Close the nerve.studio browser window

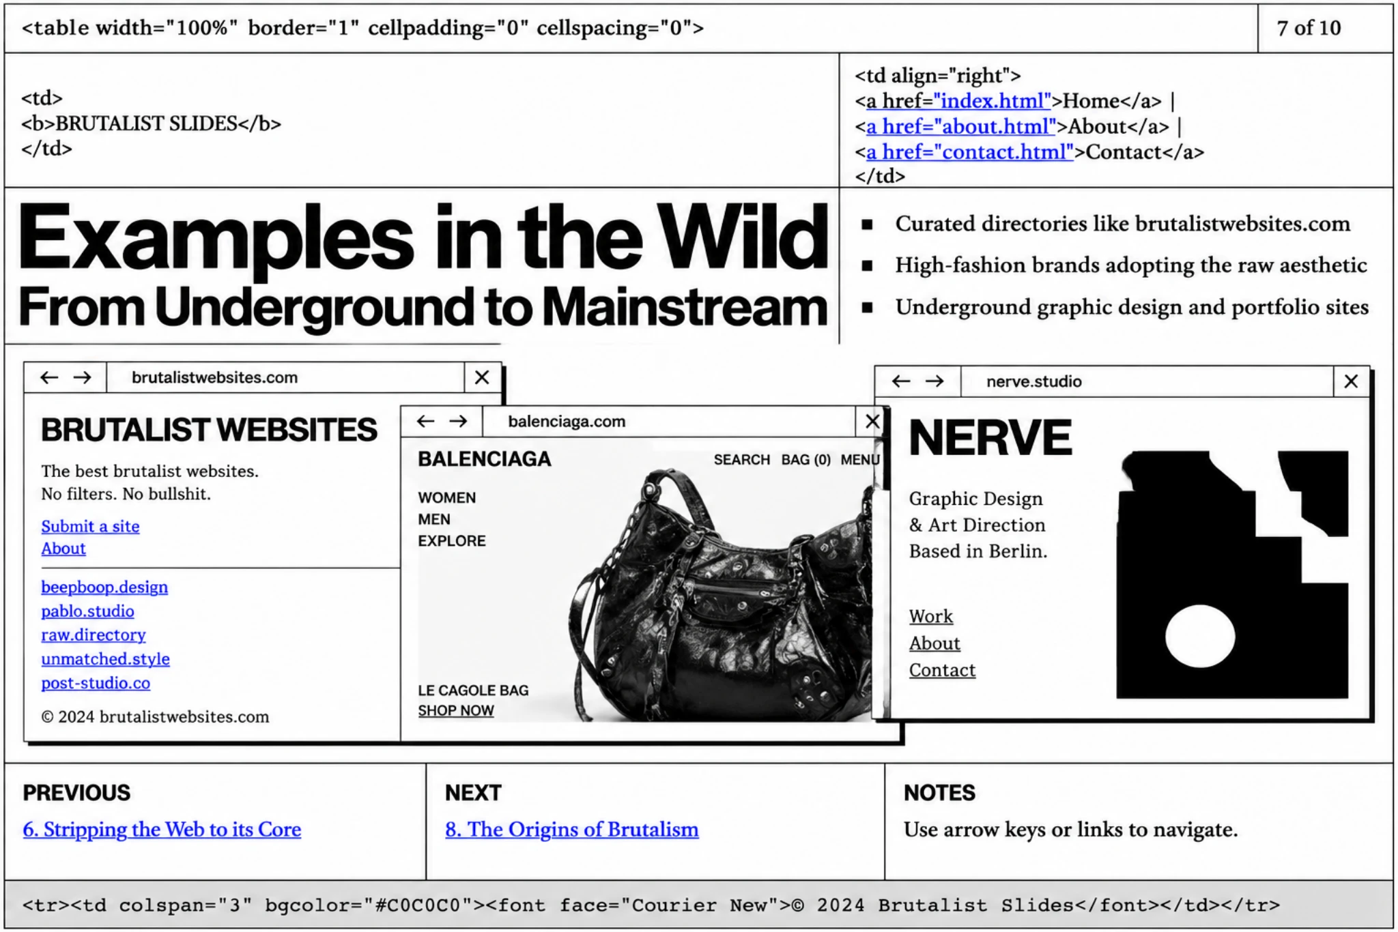point(1351,381)
